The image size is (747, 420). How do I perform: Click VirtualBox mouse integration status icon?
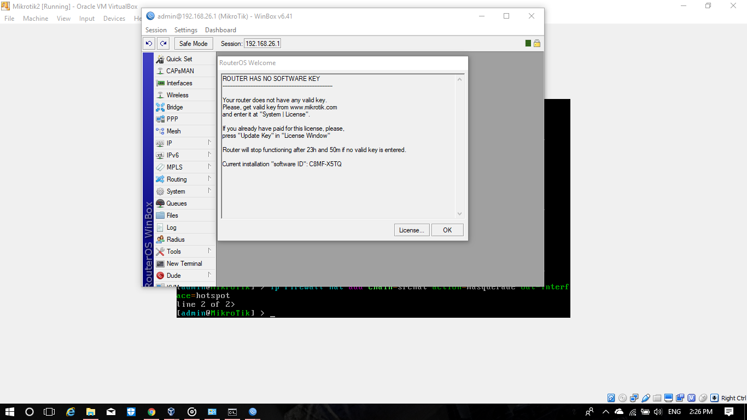(x=703, y=398)
